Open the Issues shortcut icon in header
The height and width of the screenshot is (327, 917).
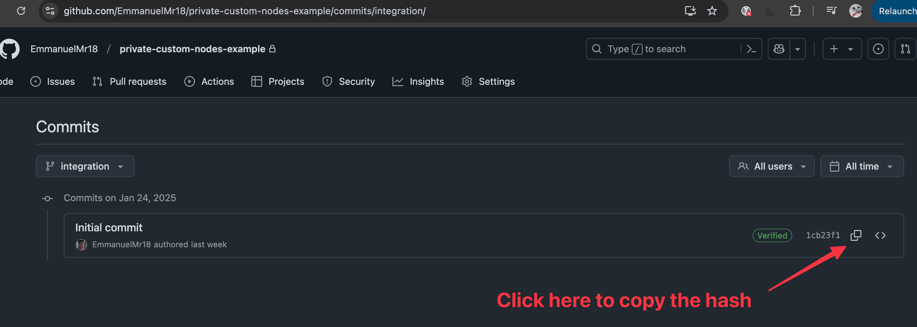(878, 49)
